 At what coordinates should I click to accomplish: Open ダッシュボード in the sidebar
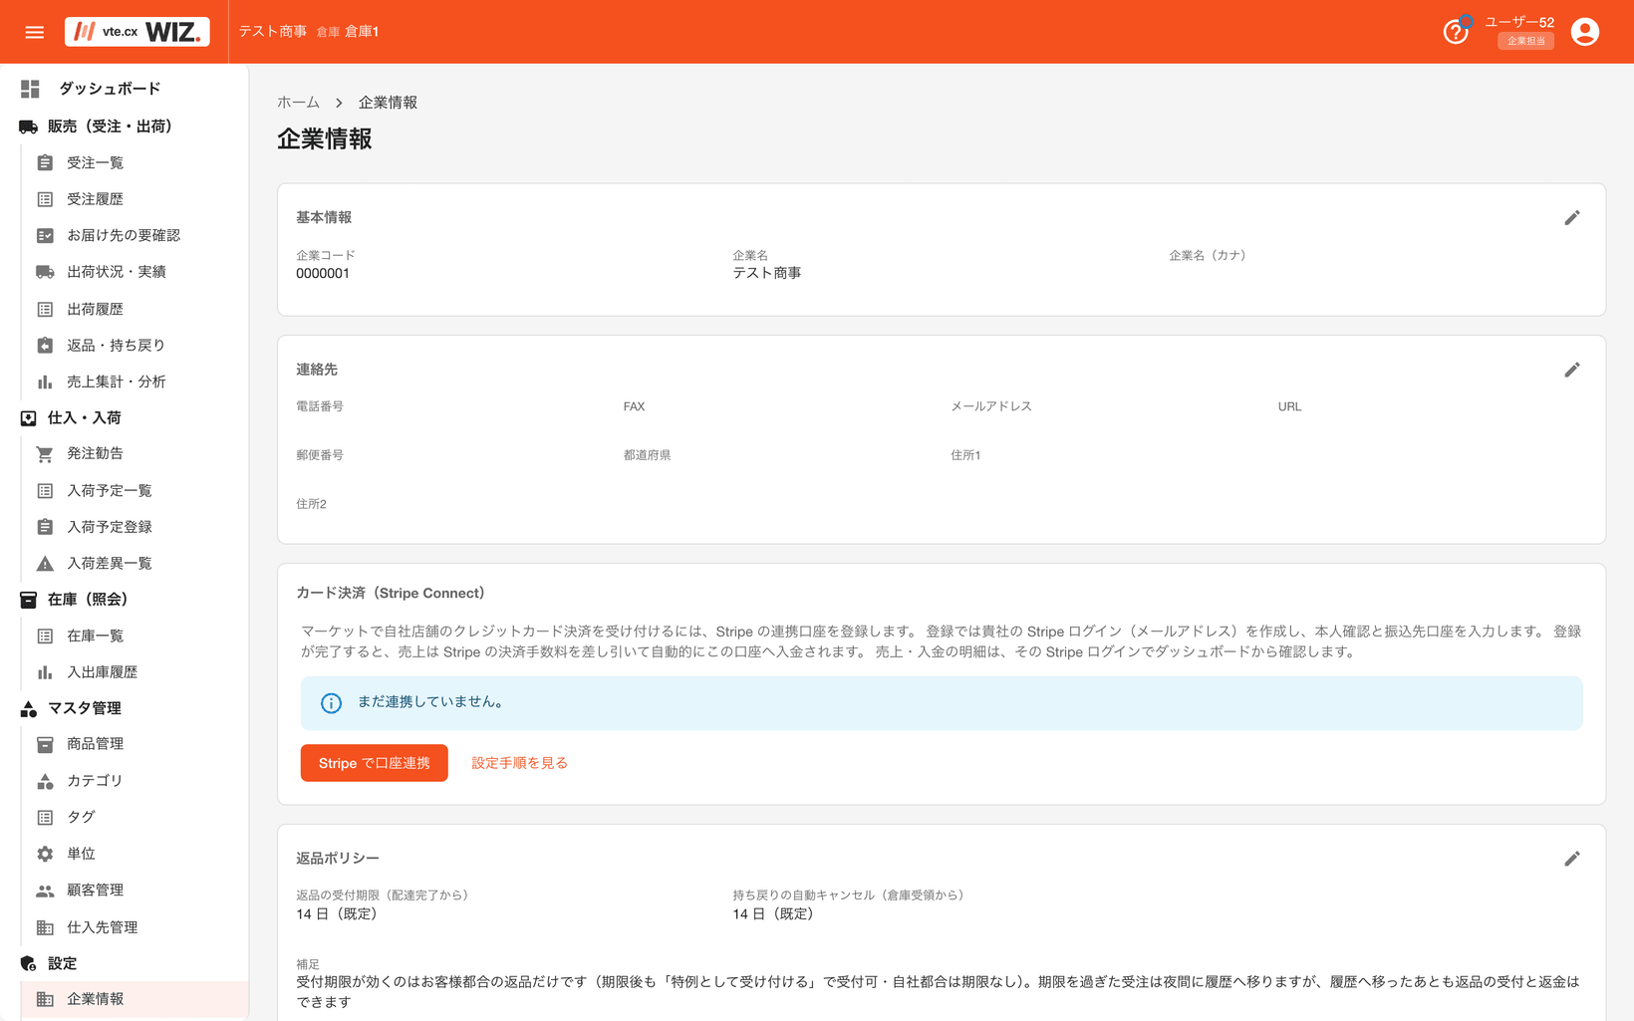click(124, 89)
